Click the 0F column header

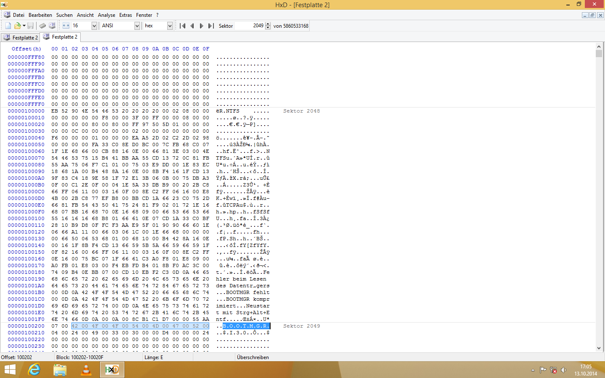[206, 49]
